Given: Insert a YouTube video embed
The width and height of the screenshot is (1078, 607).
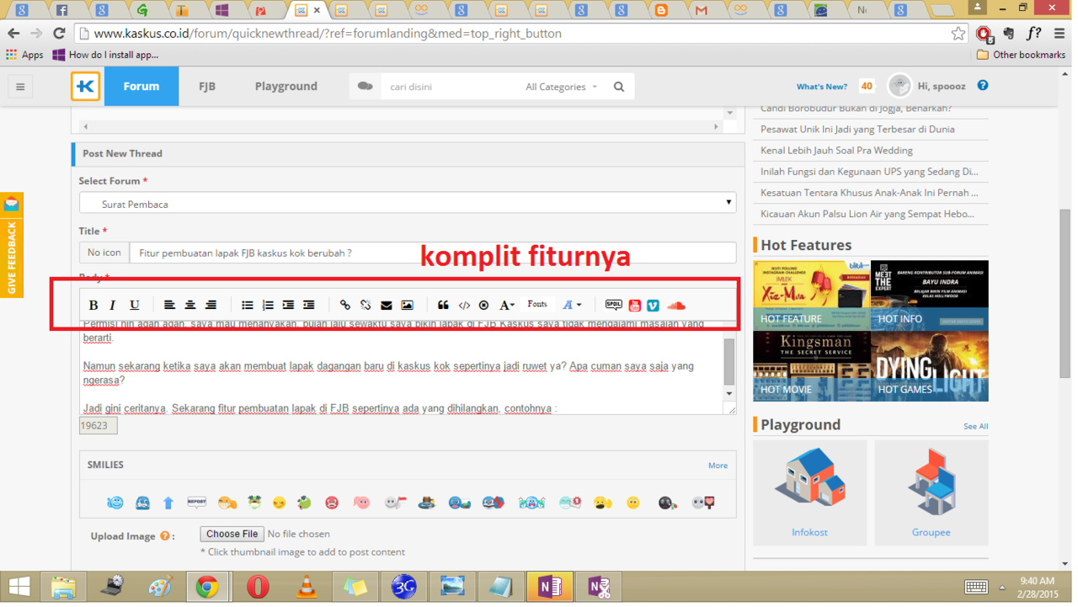Looking at the screenshot, I should click(634, 305).
